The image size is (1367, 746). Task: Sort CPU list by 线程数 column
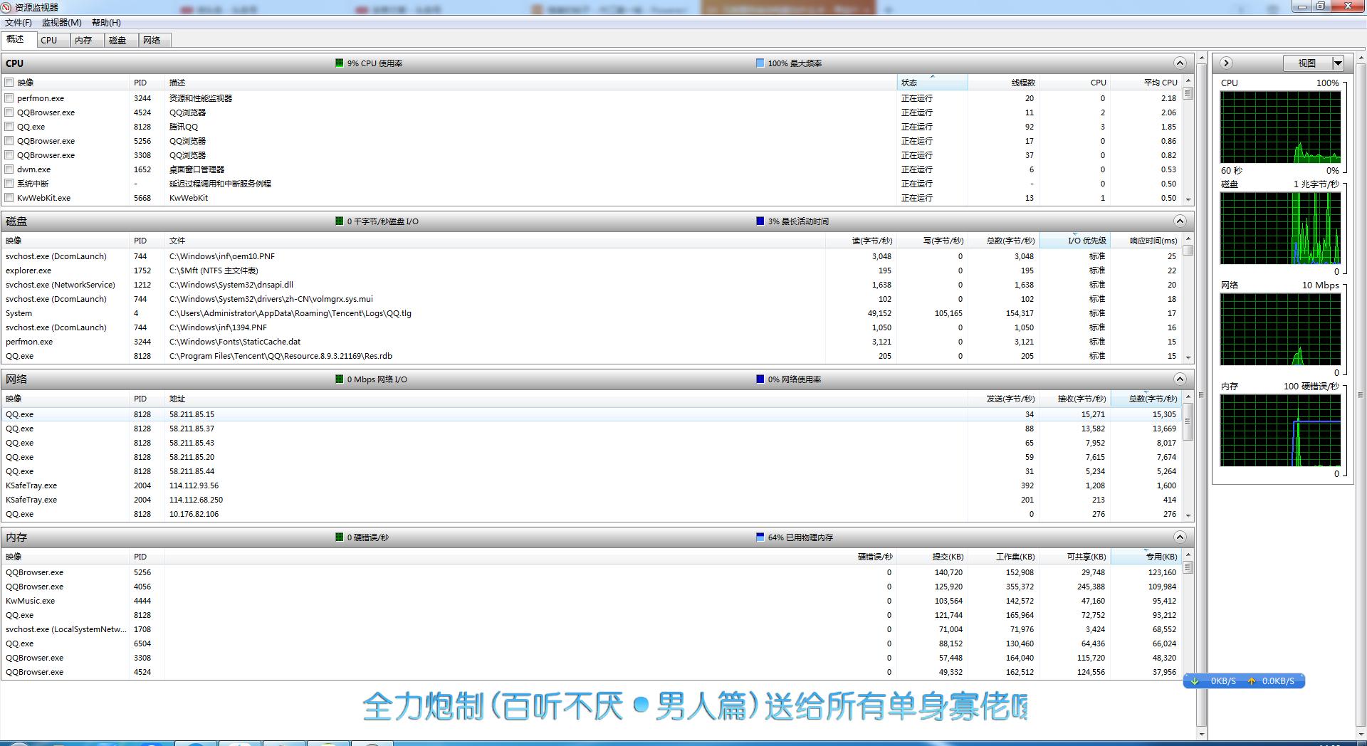click(x=1004, y=83)
